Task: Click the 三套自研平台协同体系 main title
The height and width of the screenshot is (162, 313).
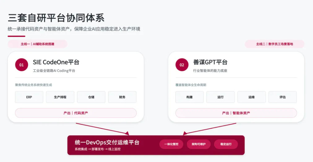Action: 56,18
